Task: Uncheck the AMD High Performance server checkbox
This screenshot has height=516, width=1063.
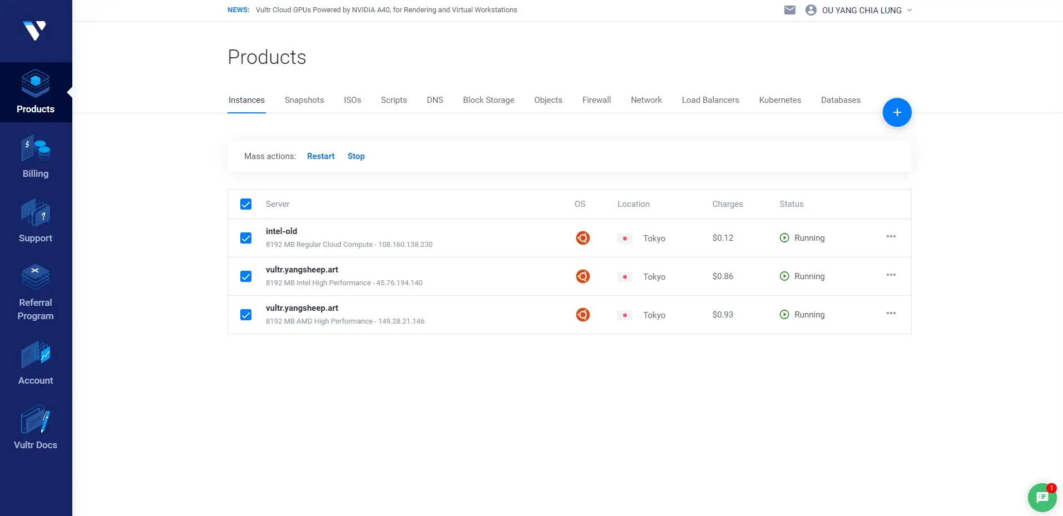Action: point(246,315)
